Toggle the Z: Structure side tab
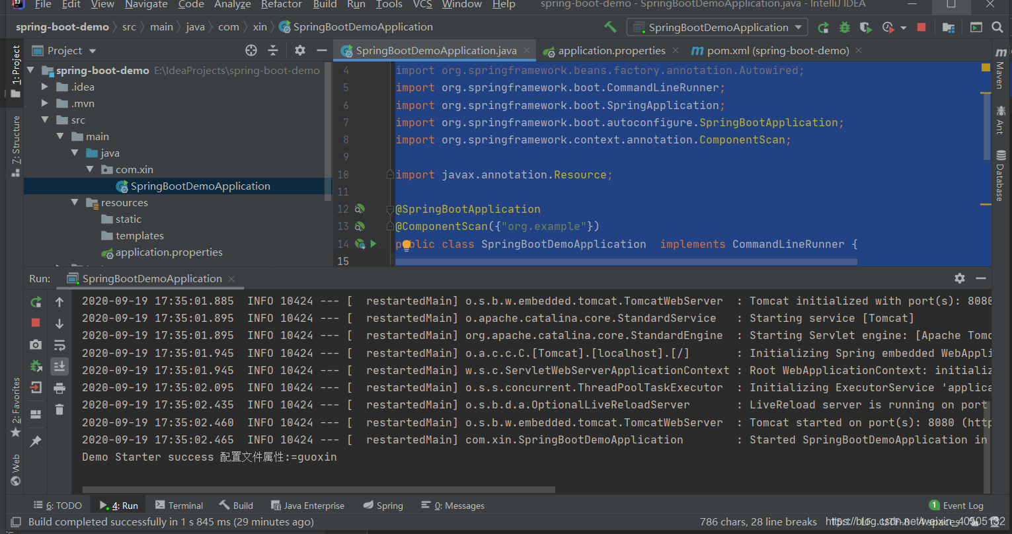Screen dimensions: 1012x534 click(x=15, y=147)
